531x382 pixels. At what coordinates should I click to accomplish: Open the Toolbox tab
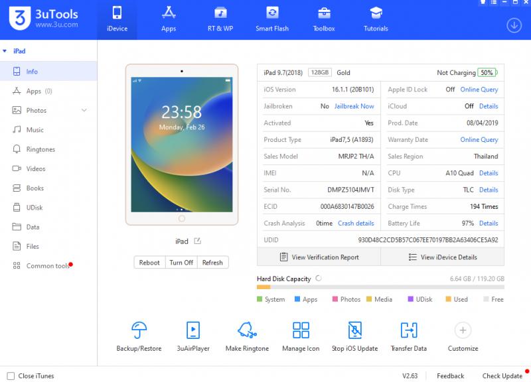tap(324, 20)
